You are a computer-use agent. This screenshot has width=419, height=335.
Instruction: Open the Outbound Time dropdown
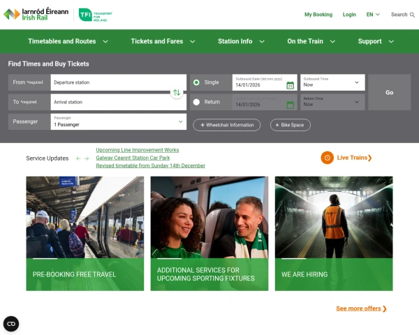click(332, 82)
